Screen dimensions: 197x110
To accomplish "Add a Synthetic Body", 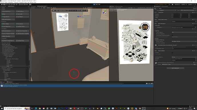I will click(22, 41).
